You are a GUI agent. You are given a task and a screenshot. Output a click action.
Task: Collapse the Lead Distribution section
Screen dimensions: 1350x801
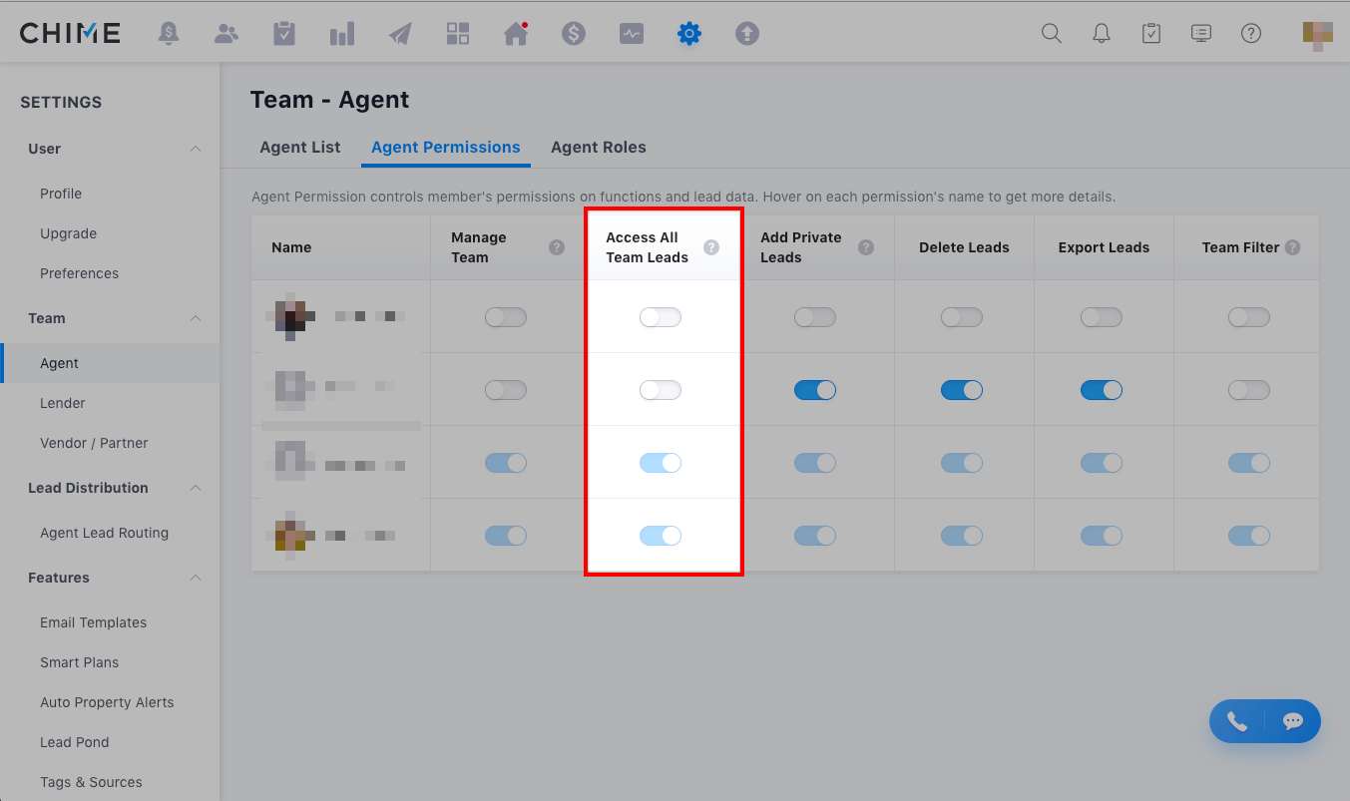pos(196,488)
